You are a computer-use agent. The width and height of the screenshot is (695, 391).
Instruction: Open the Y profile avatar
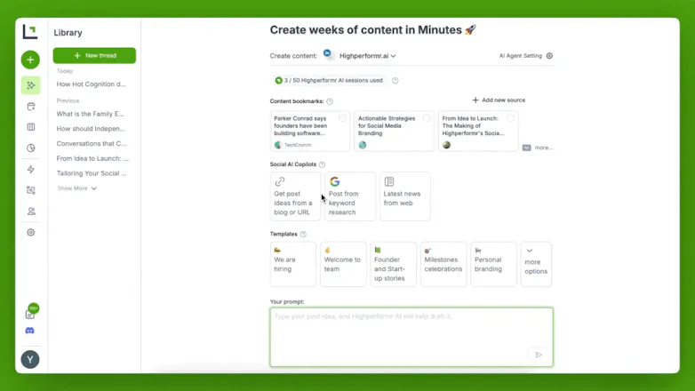pyautogui.click(x=30, y=360)
